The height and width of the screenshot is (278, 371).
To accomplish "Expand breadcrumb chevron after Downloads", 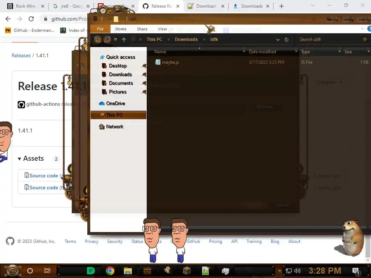I will tap(204, 39).
